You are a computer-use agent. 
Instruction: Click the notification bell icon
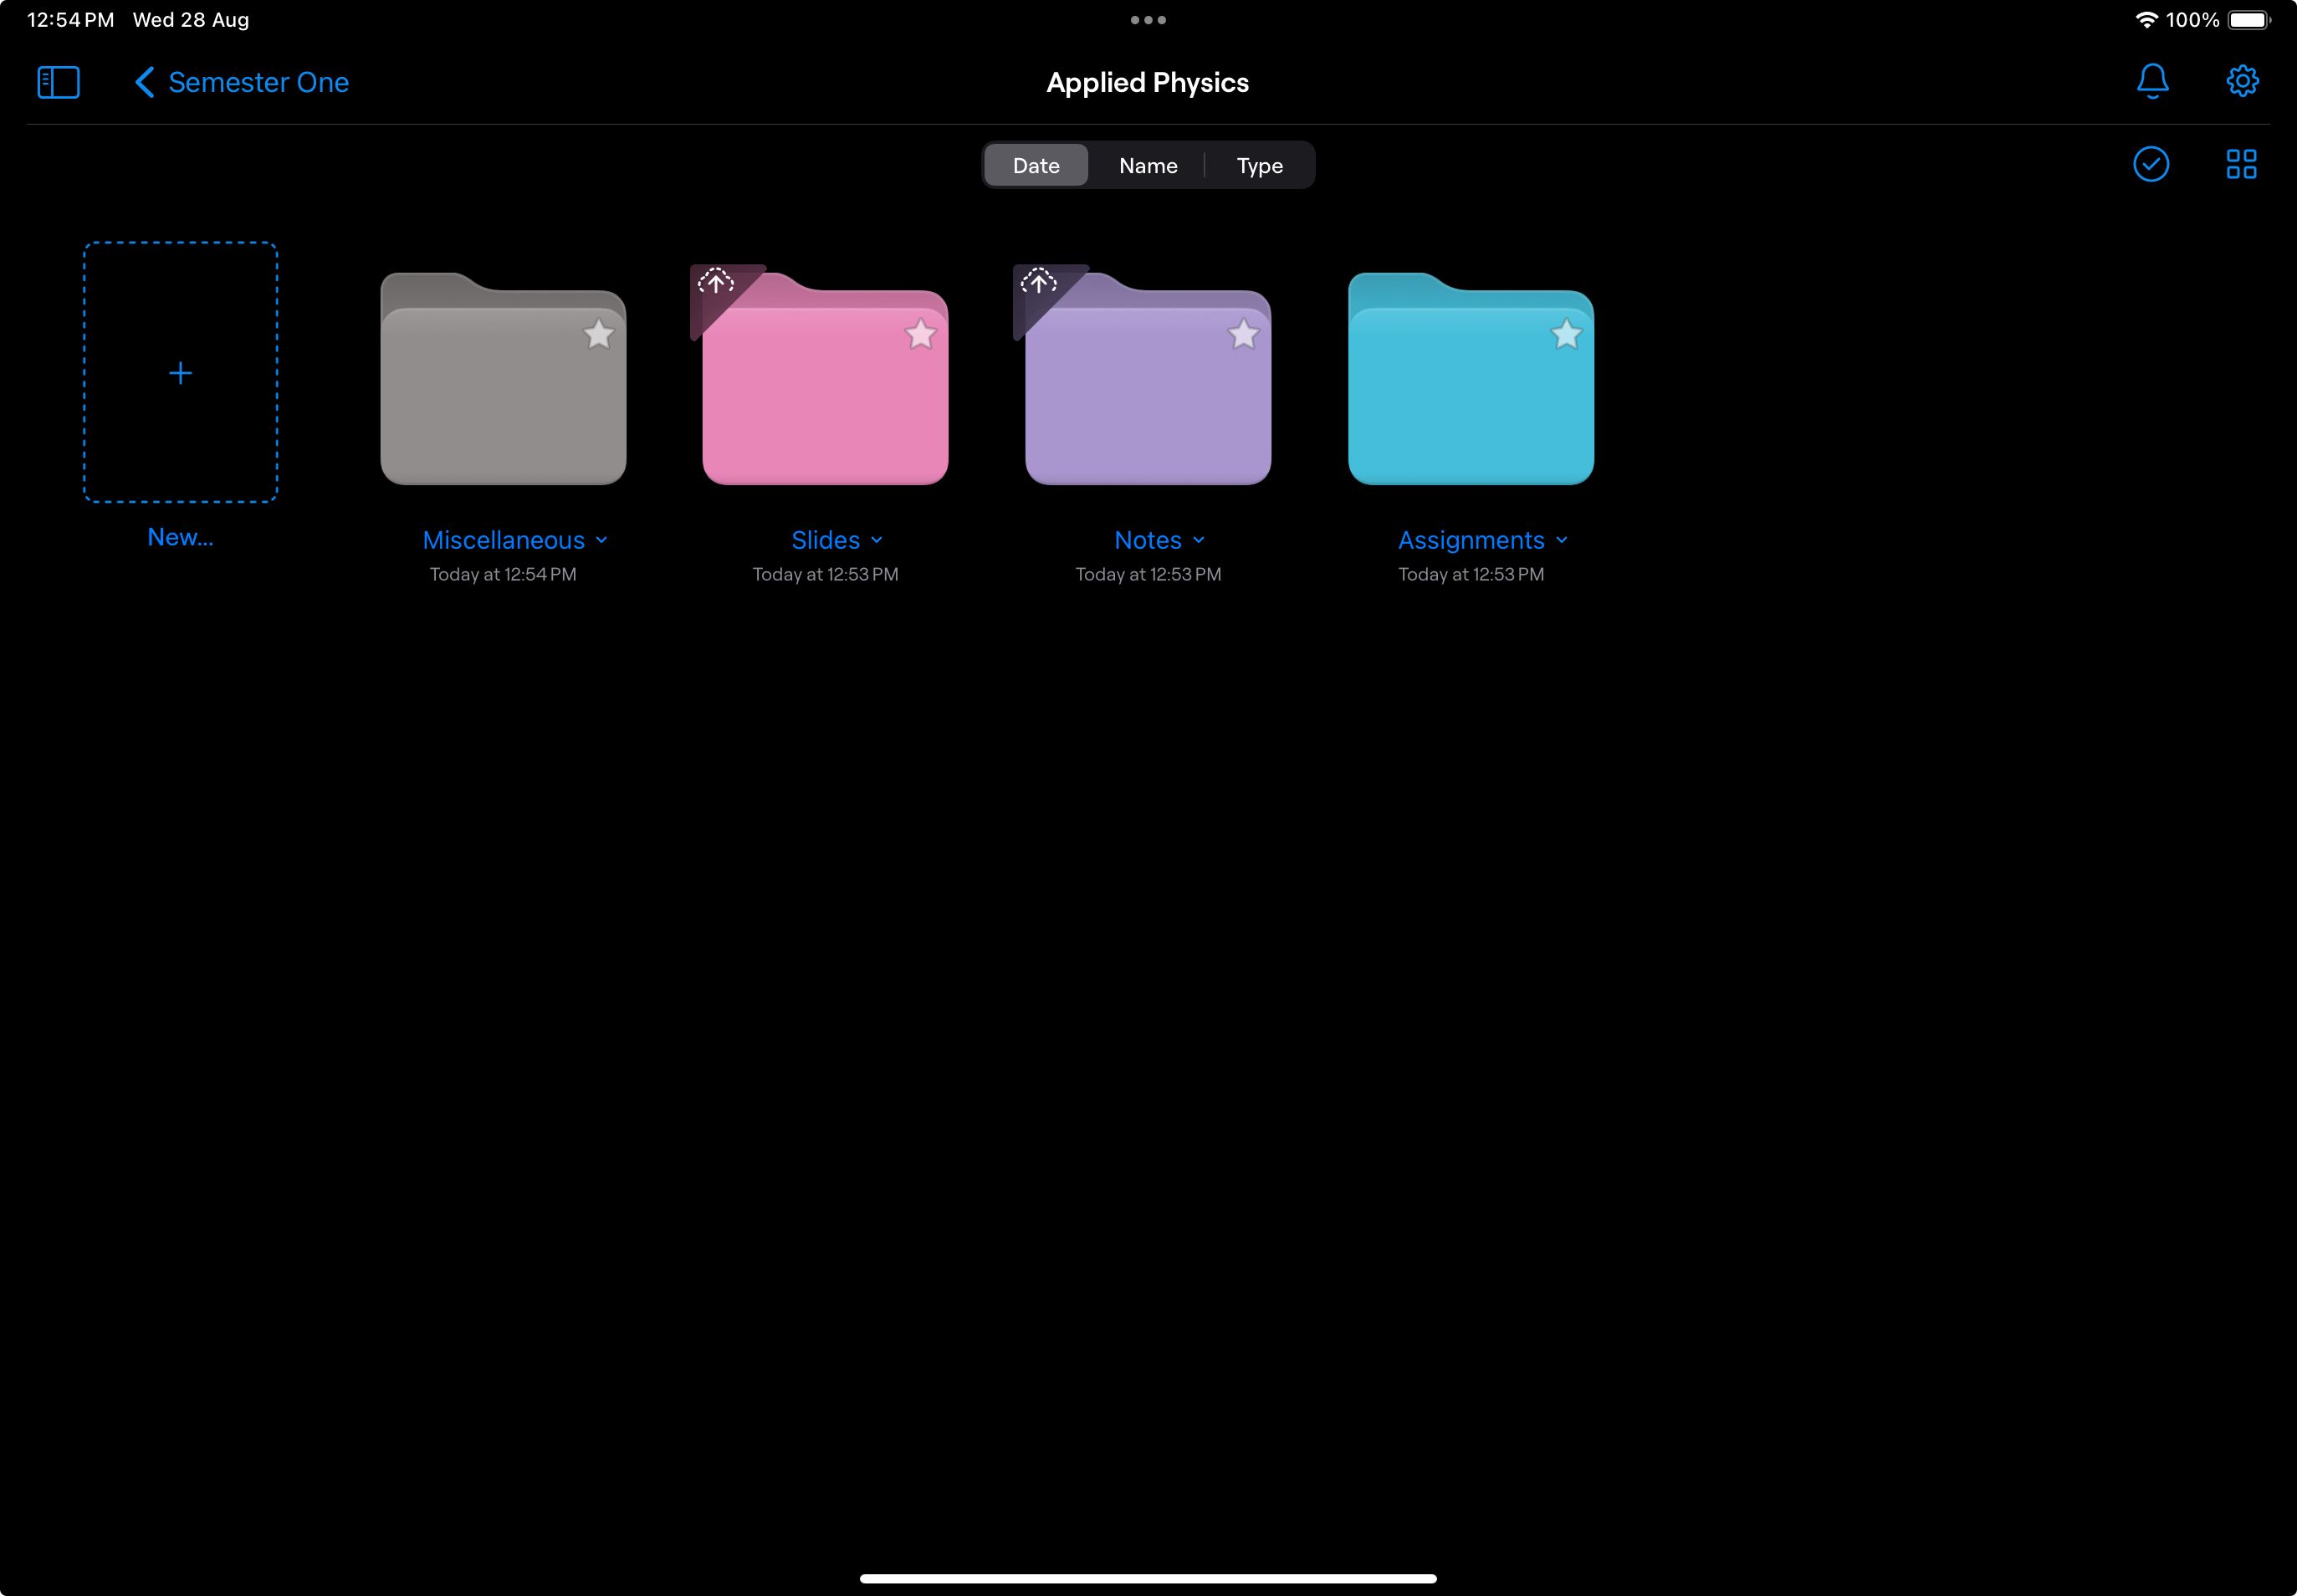[x=2151, y=80]
